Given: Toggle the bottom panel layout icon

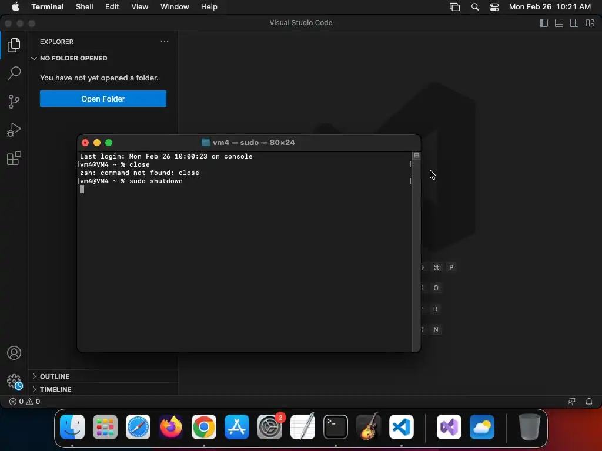Looking at the screenshot, I should click(x=559, y=23).
